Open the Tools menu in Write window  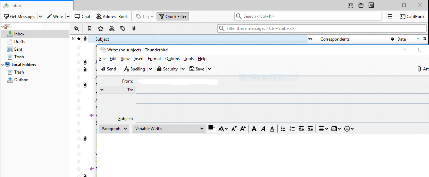click(189, 59)
